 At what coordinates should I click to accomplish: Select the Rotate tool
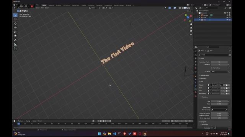pyautogui.click(x=15, y=28)
